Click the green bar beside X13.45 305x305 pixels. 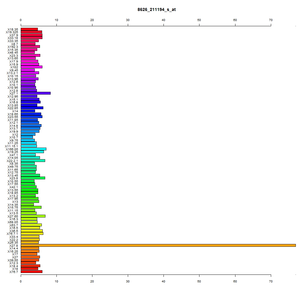(x=30, y=175)
